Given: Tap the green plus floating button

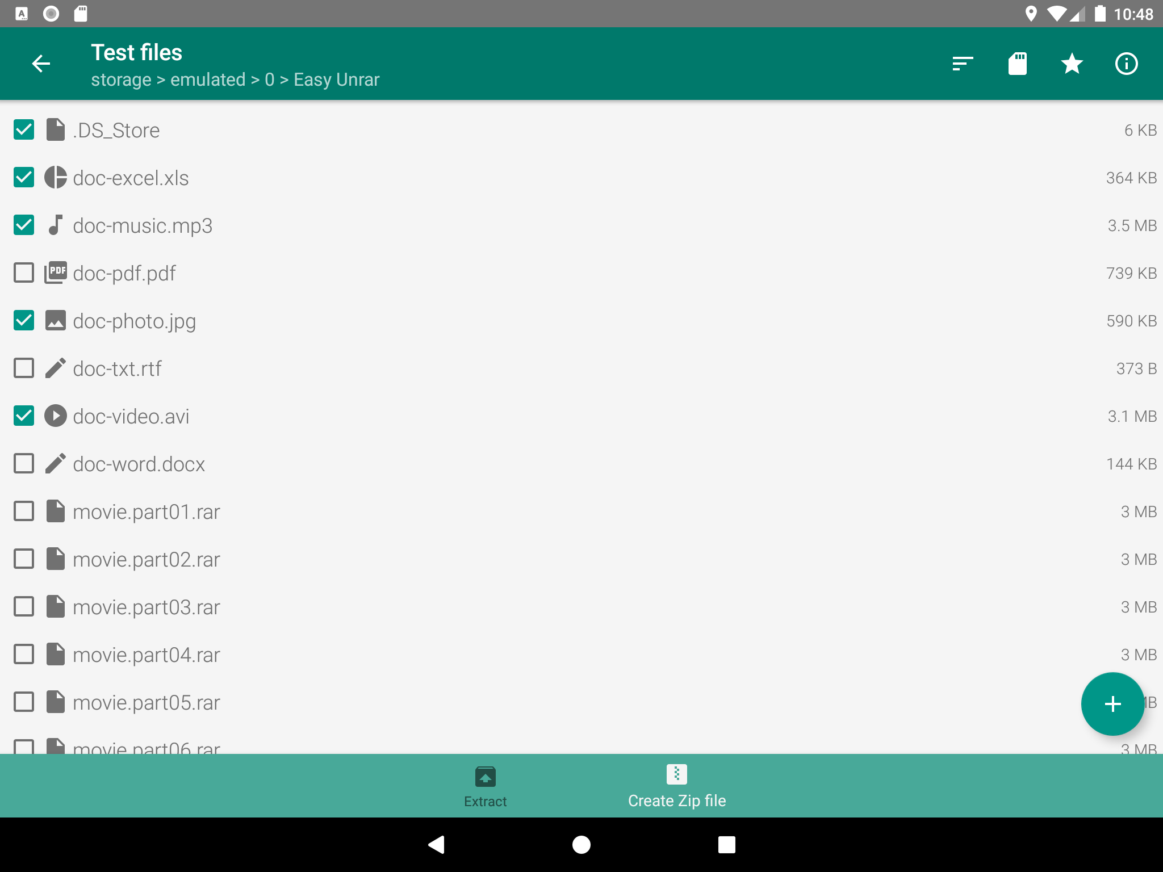Looking at the screenshot, I should pyautogui.click(x=1112, y=704).
